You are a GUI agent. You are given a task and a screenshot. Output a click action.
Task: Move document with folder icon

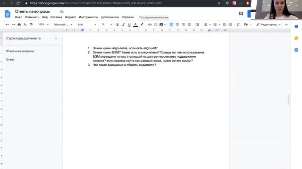point(62,12)
